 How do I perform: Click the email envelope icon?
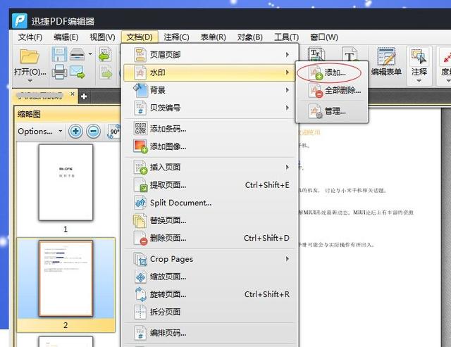click(x=77, y=72)
